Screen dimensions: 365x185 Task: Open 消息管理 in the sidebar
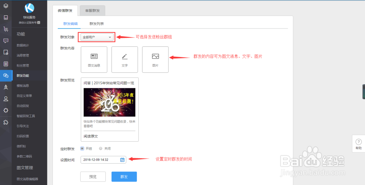tap(23, 55)
